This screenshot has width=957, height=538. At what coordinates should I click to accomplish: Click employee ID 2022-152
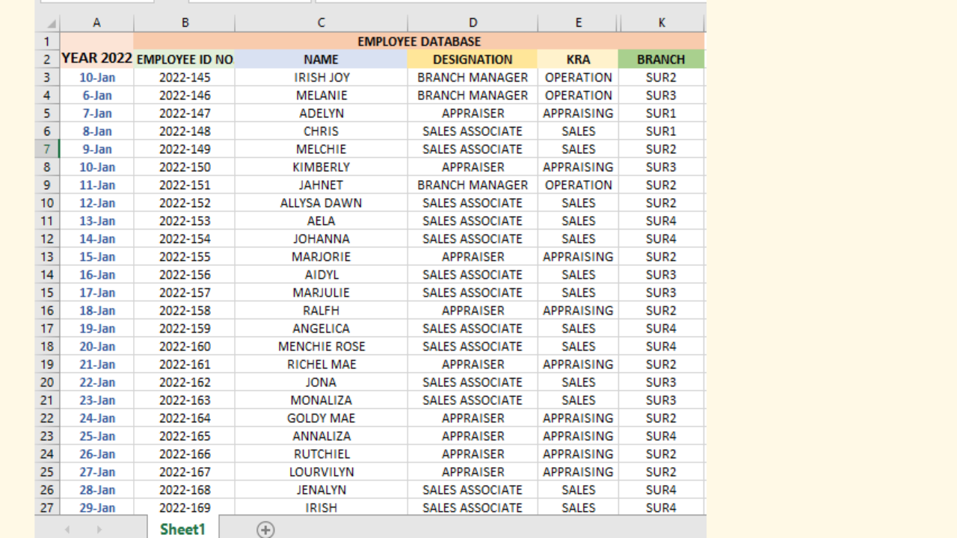click(185, 203)
